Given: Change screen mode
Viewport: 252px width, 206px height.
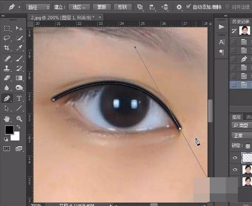Looking at the screenshot, I should 19,149.
